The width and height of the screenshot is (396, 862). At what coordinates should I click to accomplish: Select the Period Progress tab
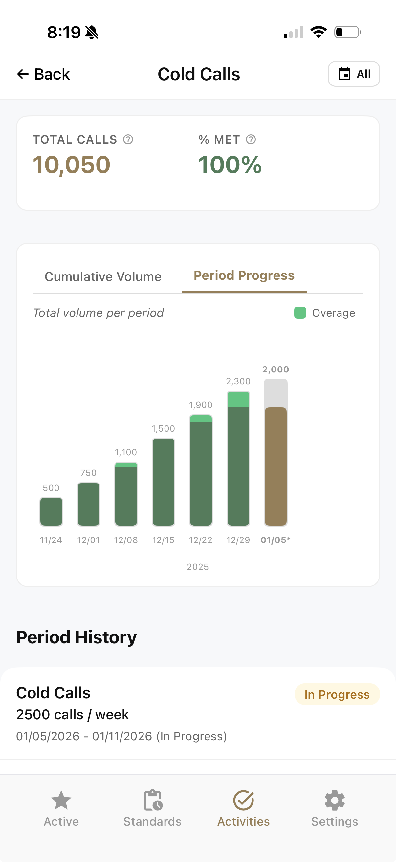coord(244,275)
